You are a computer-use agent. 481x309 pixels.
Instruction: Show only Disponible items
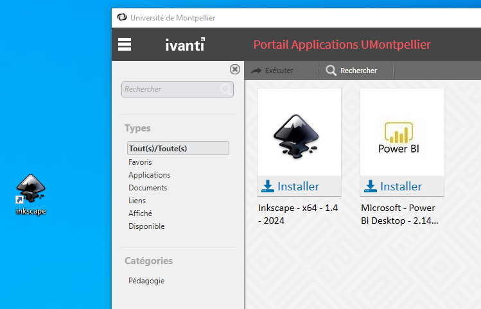click(x=146, y=226)
